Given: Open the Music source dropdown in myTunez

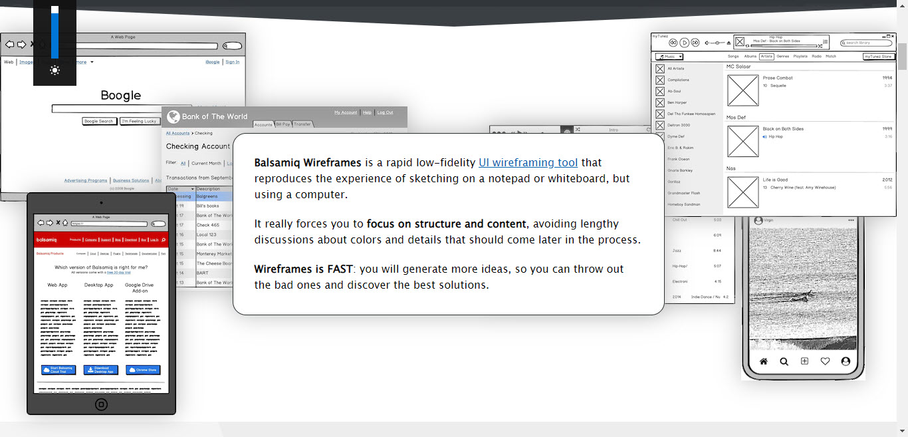Looking at the screenshot, I should click(670, 57).
